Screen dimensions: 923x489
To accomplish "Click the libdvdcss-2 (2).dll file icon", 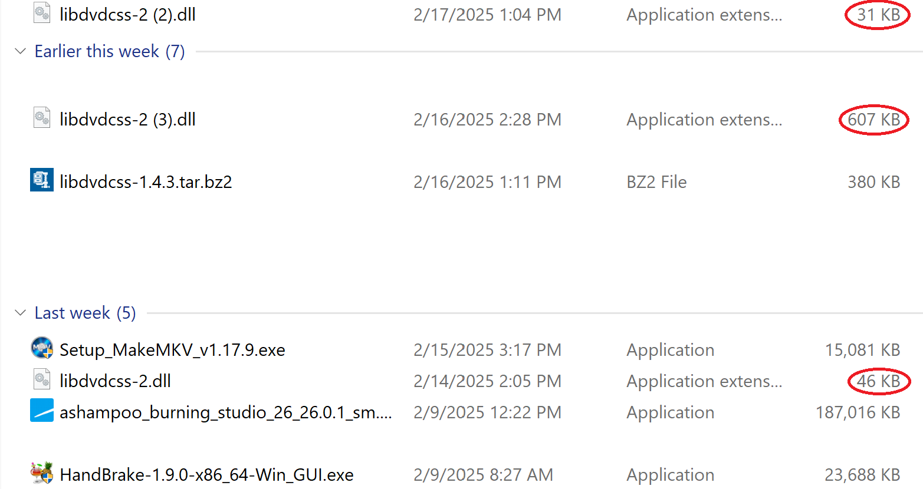I will click(x=42, y=13).
